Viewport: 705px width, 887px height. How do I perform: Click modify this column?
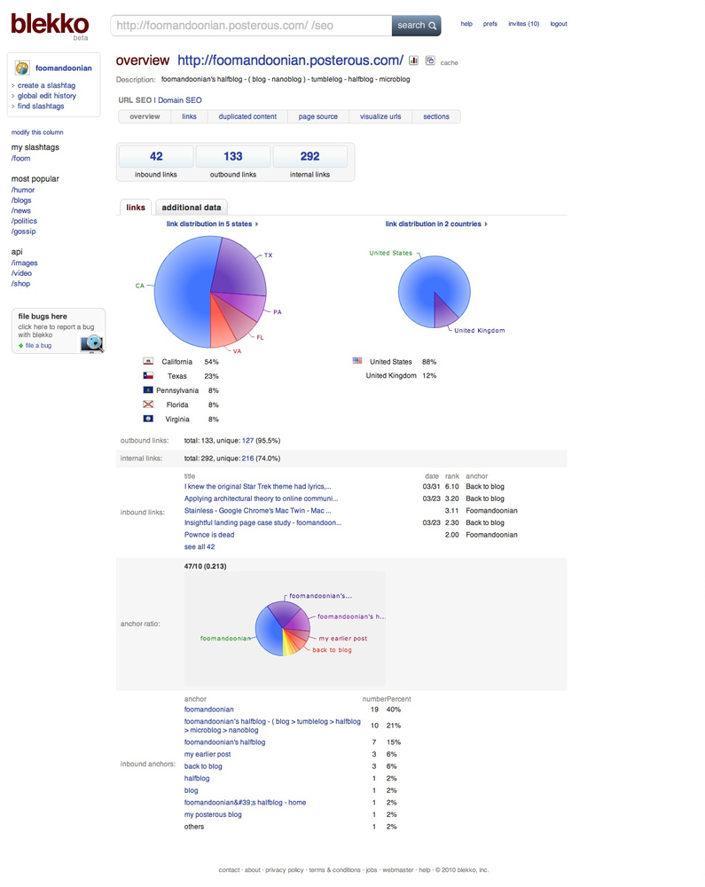pos(37,132)
